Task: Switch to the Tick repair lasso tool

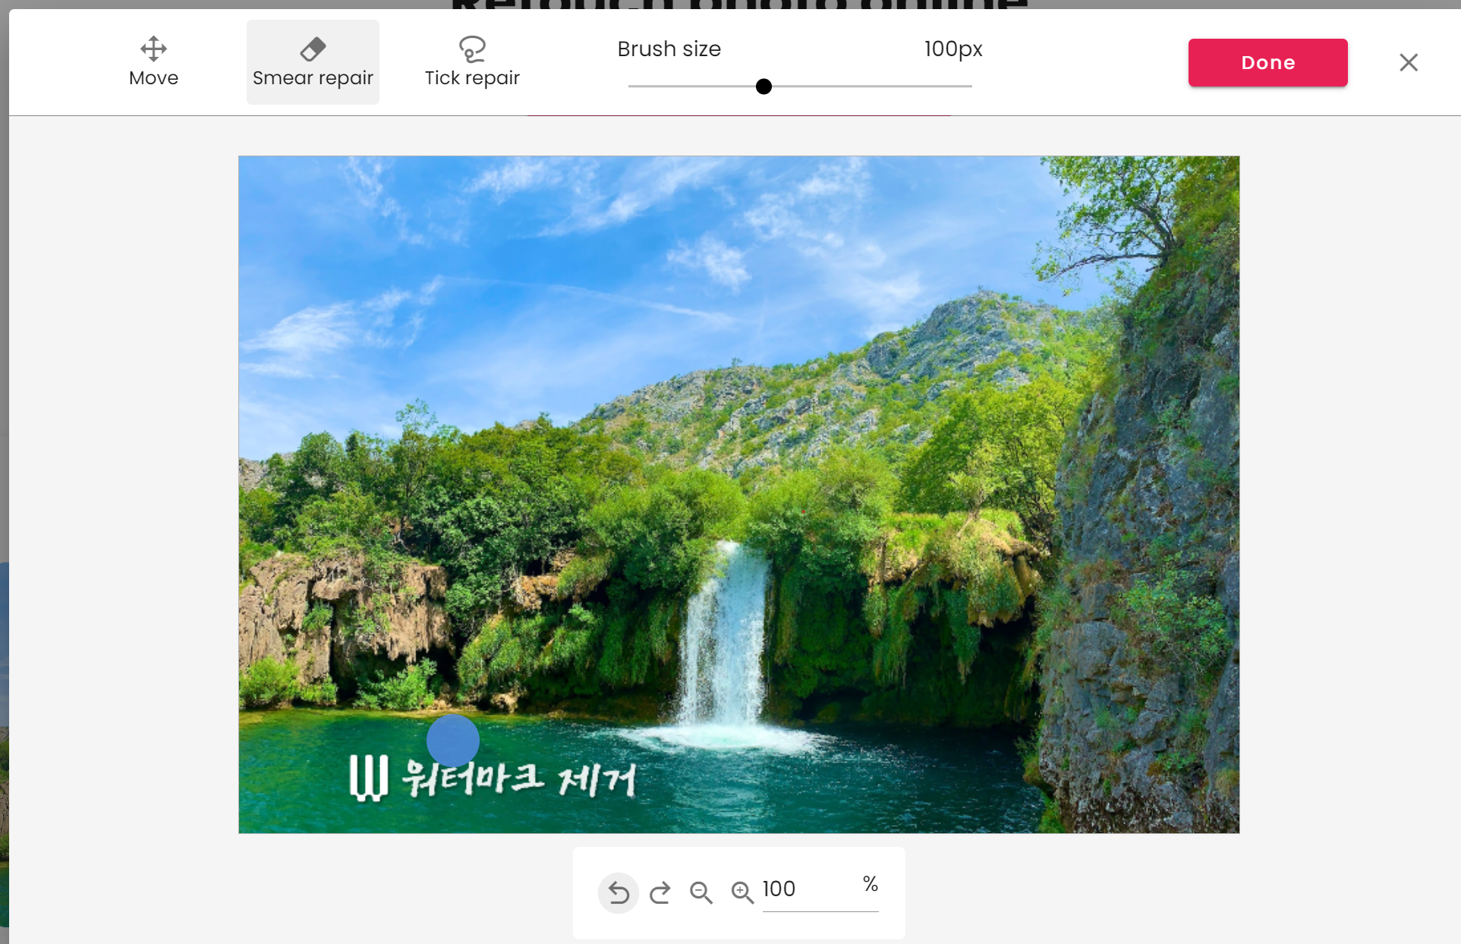Action: coord(471,49)
